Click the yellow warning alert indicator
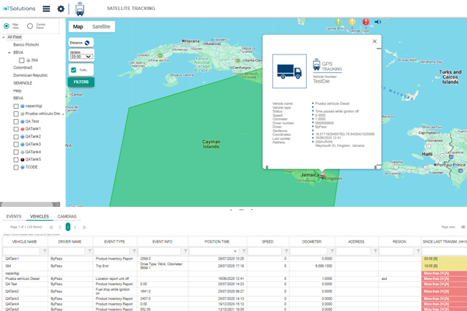Screen dimensions: 467x311 click(352, 22)
